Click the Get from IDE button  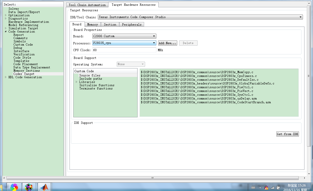point(287,134)
